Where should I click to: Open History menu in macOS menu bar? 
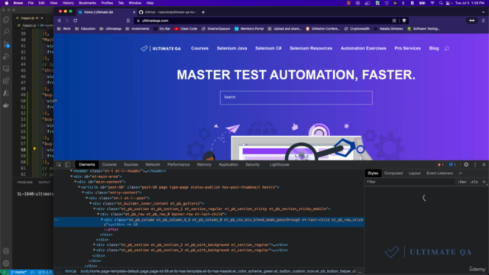[x=68, y=3]
